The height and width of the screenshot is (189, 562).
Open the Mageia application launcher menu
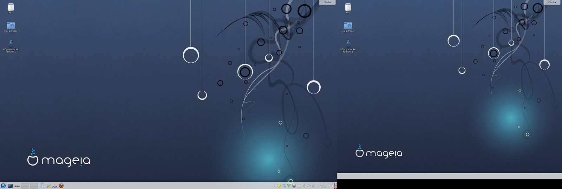point(3,186)
